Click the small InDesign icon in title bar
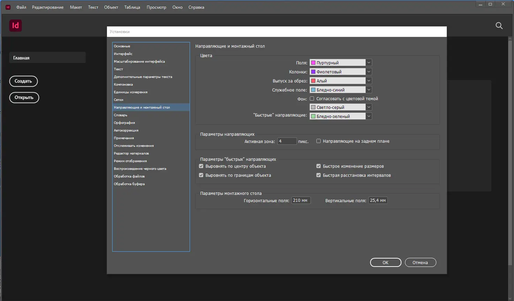This screenshot has height=301, width=514. (x=8, y=7)
